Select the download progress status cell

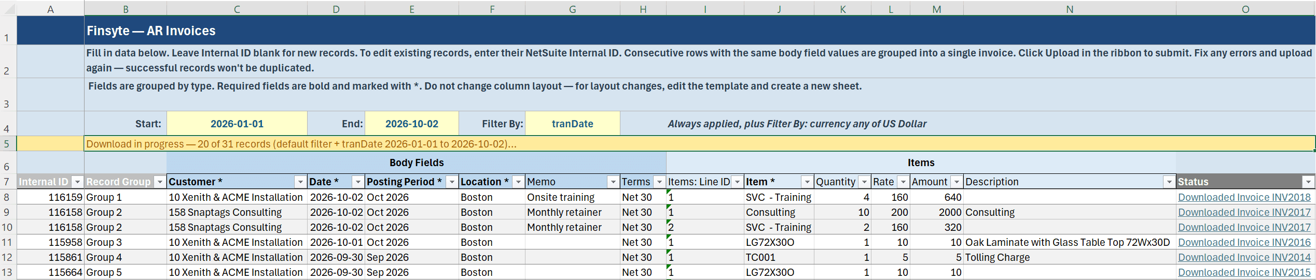(700, 144)
